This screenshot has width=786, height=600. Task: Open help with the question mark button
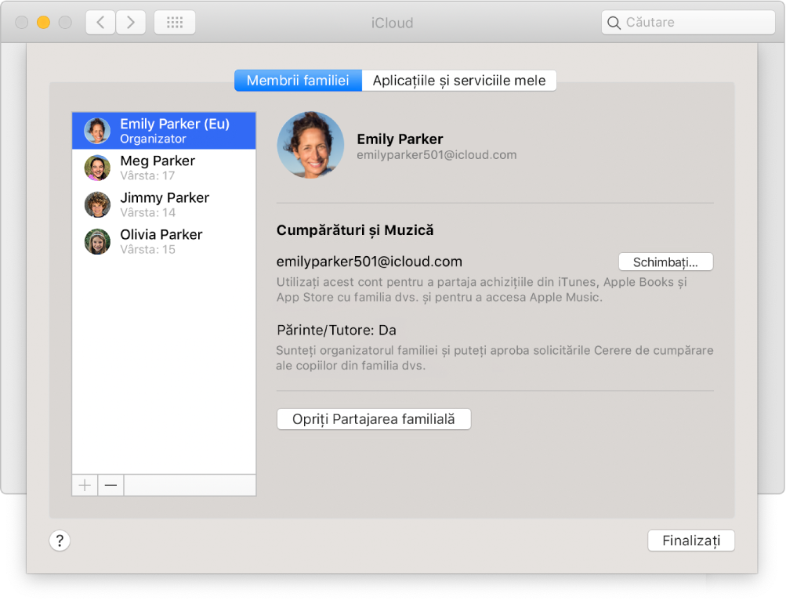point(60,540)
